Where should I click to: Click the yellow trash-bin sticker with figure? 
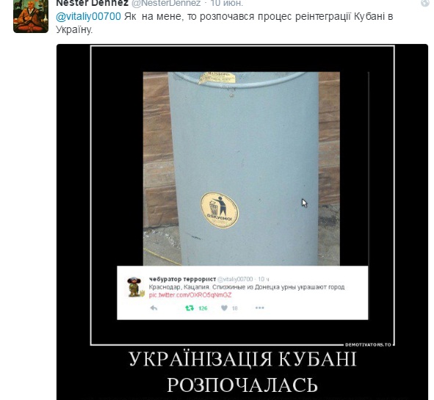pos(220,210)
